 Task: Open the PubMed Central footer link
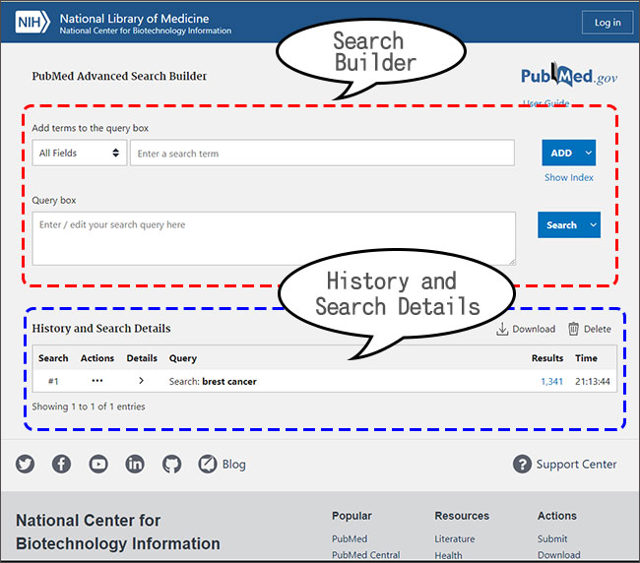point(366,555)
